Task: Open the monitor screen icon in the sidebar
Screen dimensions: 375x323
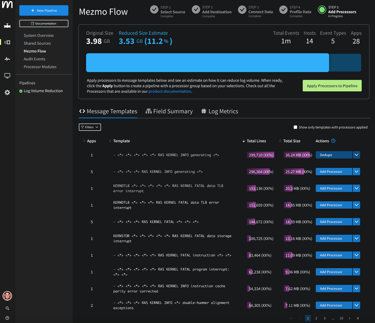Action: coord(7,75)
